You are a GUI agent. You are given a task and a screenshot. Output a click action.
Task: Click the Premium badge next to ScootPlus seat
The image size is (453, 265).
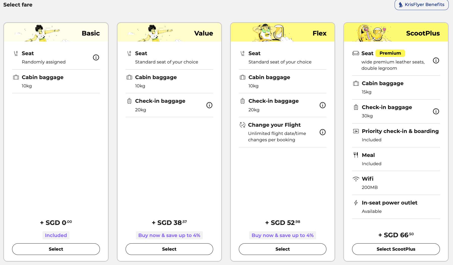tap(390, 53)
